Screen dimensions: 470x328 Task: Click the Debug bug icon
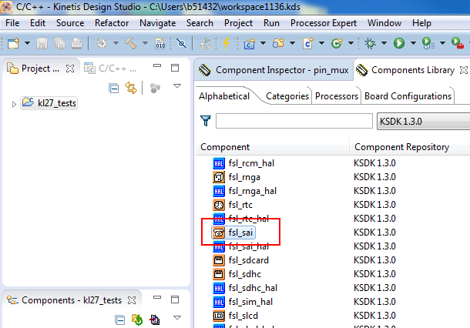370,44
